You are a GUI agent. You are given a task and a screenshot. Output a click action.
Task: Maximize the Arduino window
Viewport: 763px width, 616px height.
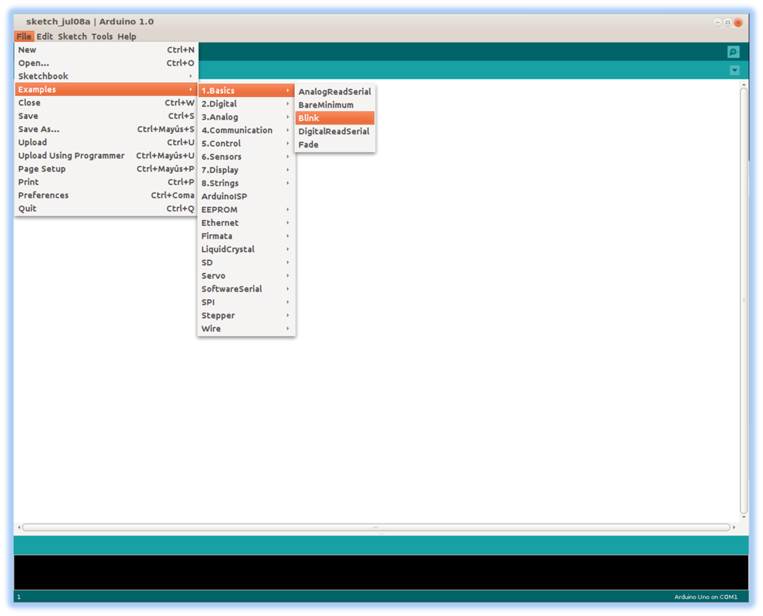pyautogui.click(x=727, y=23)
